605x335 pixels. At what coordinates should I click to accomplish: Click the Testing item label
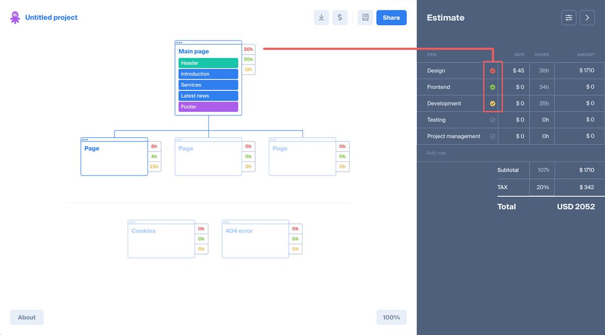437,120
